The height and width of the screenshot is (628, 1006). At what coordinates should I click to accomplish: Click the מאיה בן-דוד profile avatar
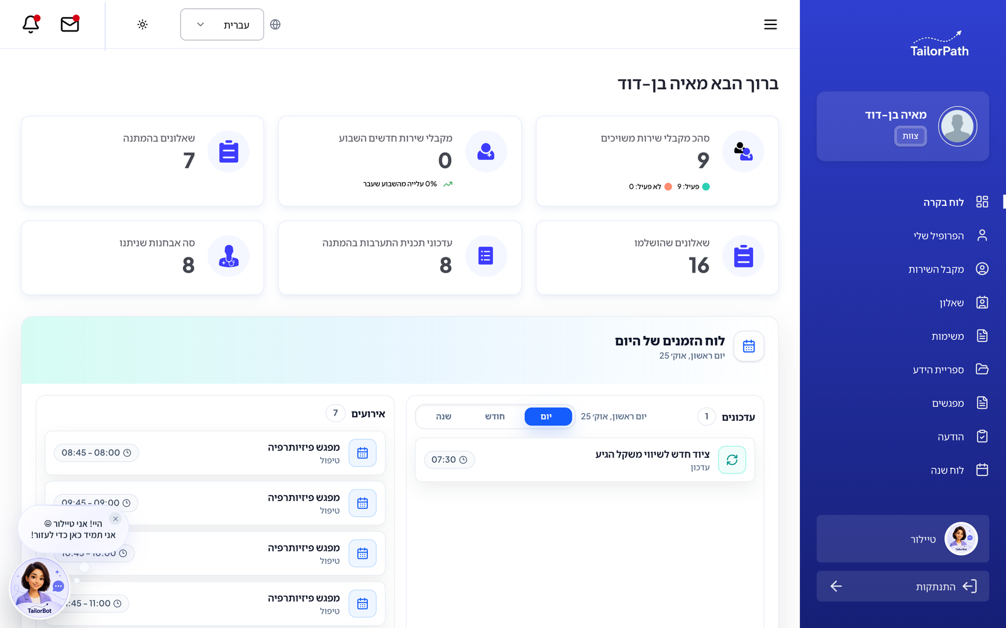point(958,126)
